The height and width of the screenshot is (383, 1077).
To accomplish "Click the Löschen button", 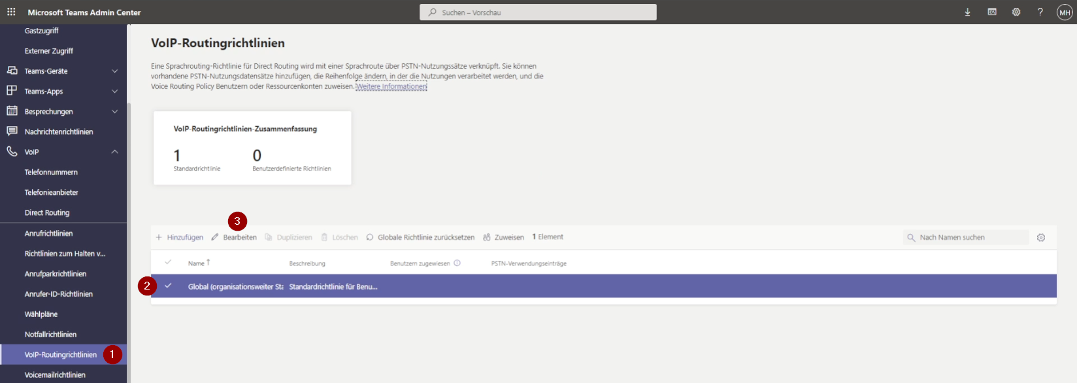I will click(339, 237).
